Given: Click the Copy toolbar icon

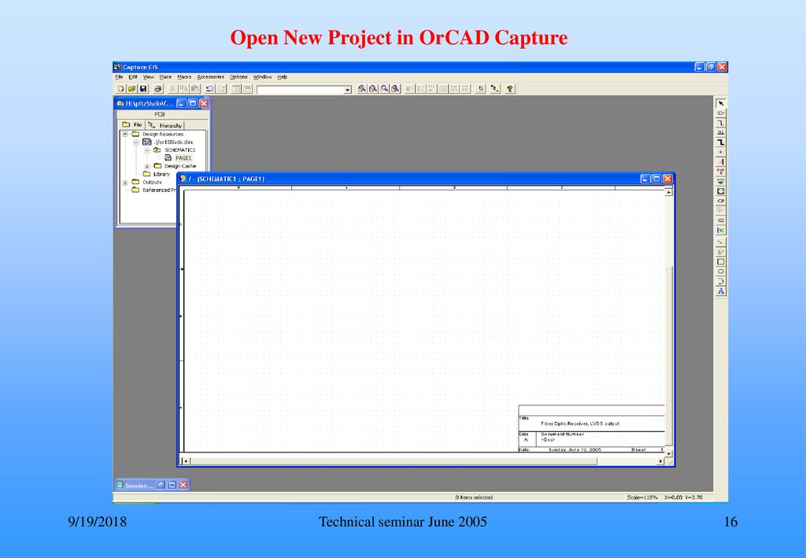Looking at the screenshot, I should click(x=183, y=89).
